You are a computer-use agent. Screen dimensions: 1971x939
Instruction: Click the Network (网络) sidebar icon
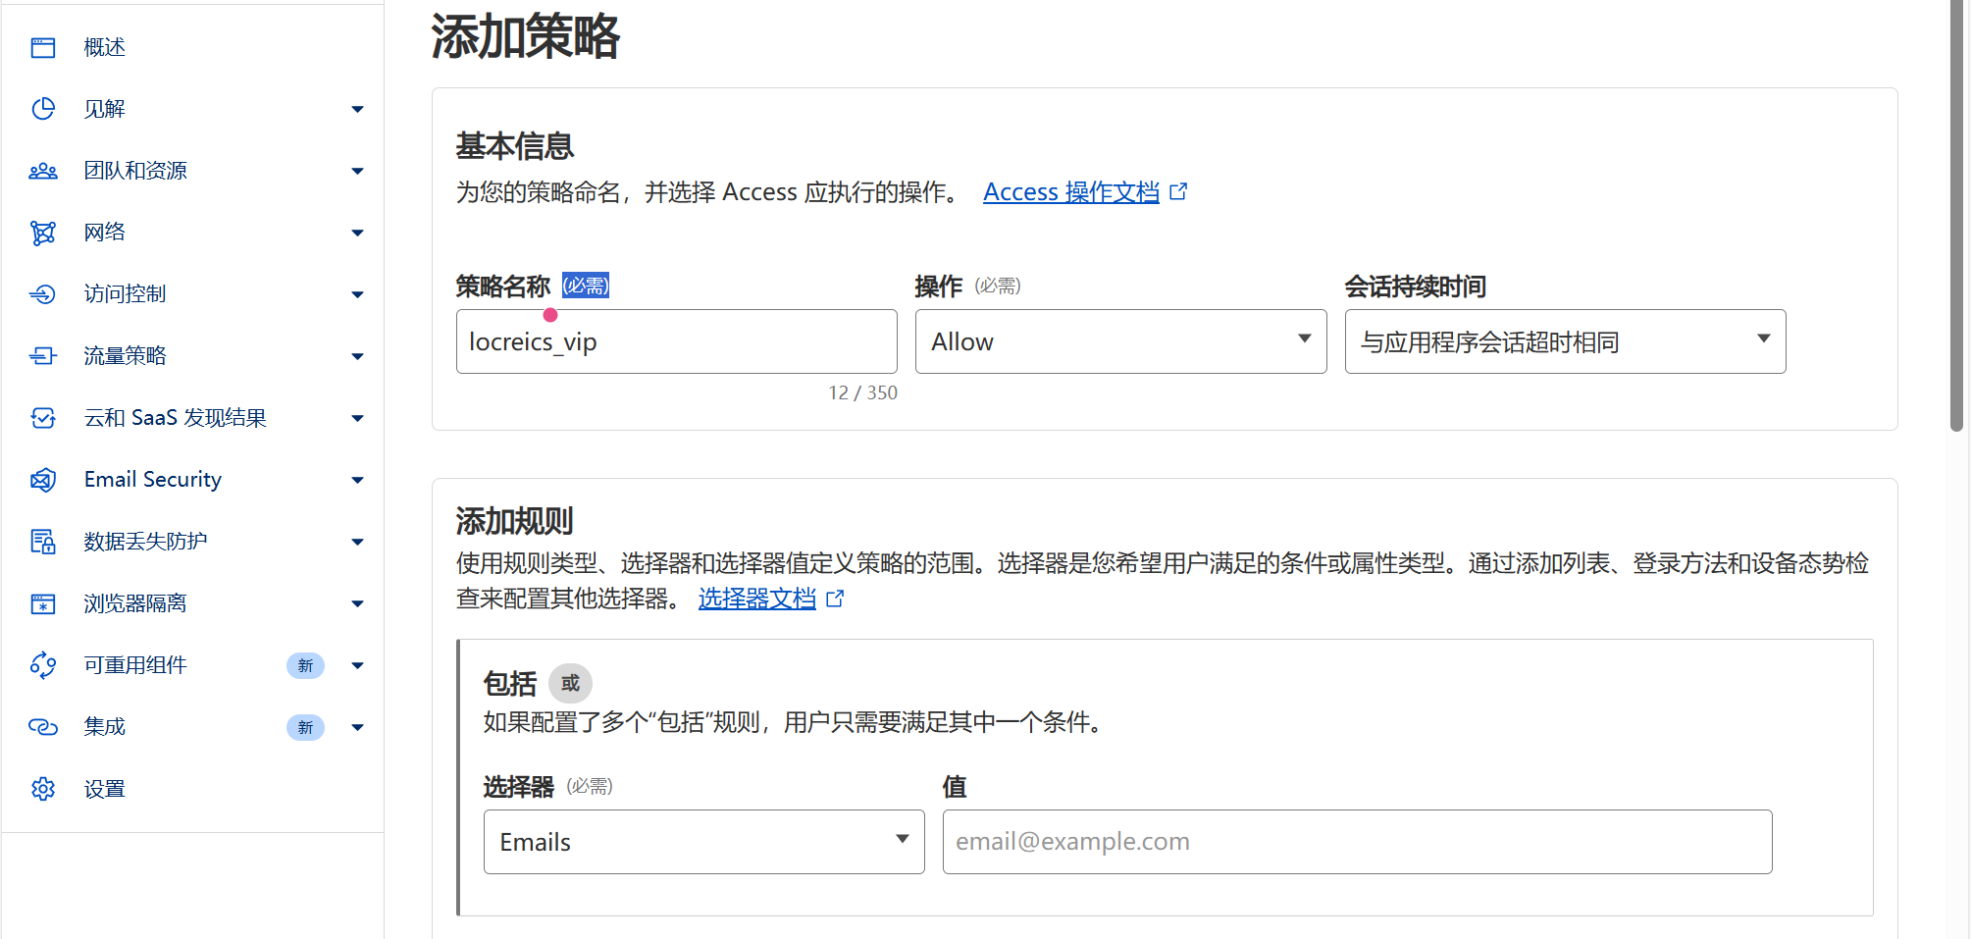click(43, 233)
